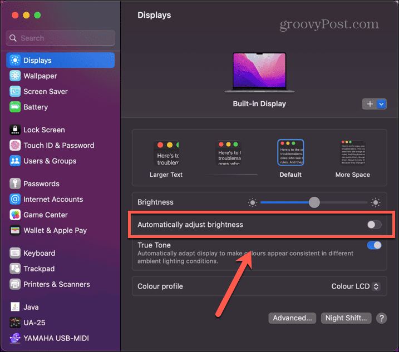This screenshot has height=352, width=399.
Task: Click the Game Center bubbles icon
Action: pos(15,215)
